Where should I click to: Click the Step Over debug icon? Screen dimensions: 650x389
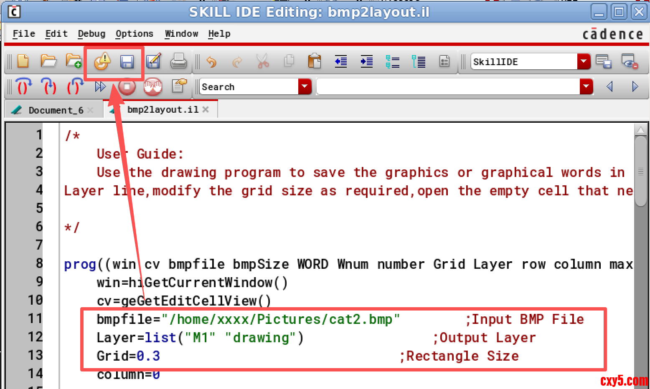coord(49,86)
